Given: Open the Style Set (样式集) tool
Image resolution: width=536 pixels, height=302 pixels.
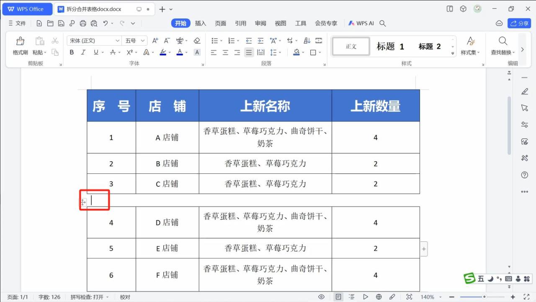Looking at the screenshot, I should tap(470, 46).
